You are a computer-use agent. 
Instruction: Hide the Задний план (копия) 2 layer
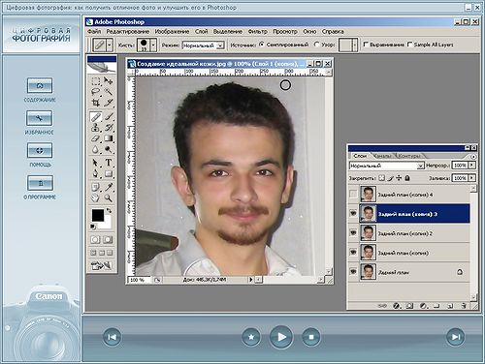point(353,232)
